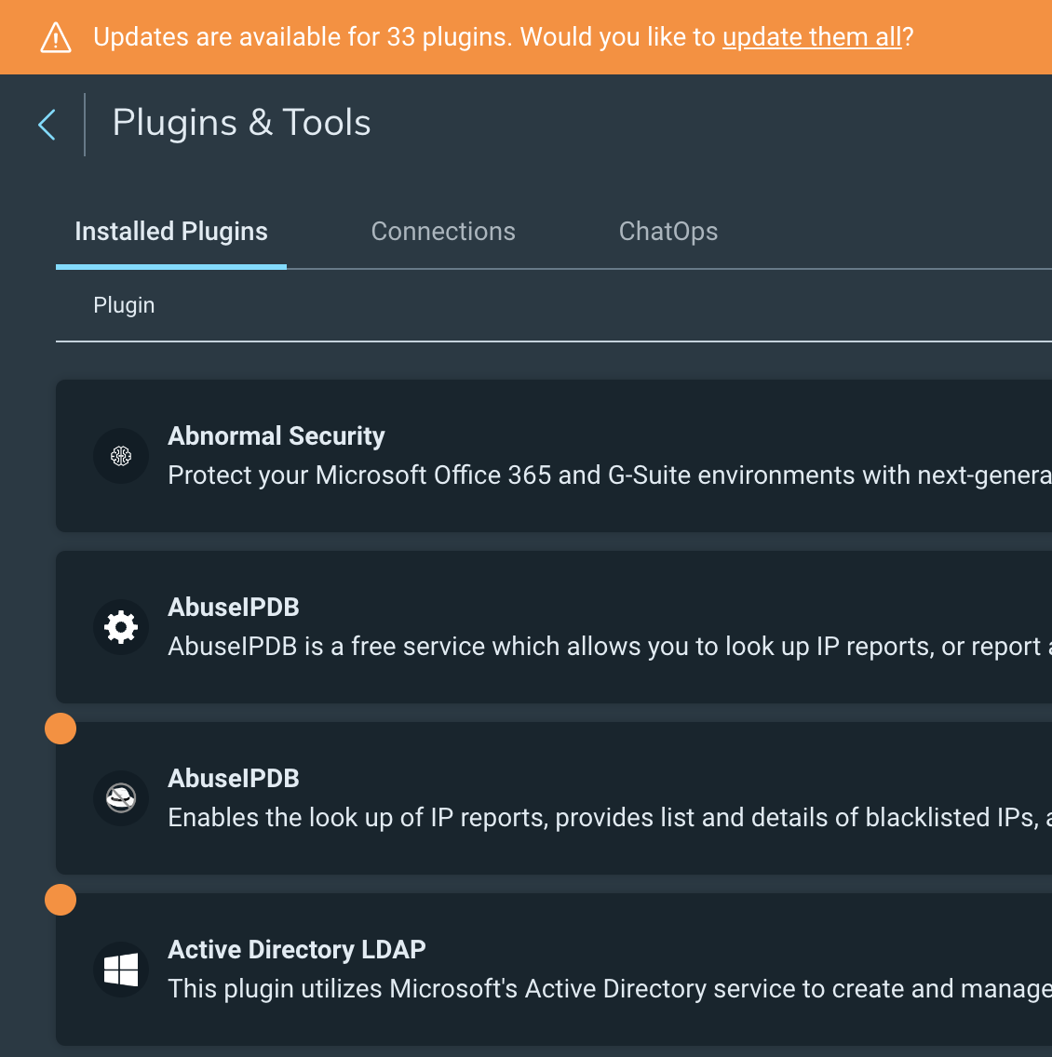
Task: Open AbuseIPDB plugin titled above 'Enables the look up'
Action: pos(234,779)
